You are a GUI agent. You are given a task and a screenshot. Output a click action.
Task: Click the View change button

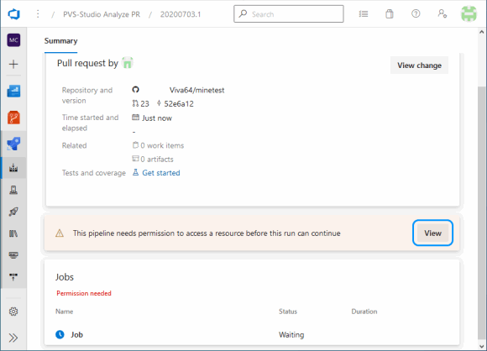419,65
